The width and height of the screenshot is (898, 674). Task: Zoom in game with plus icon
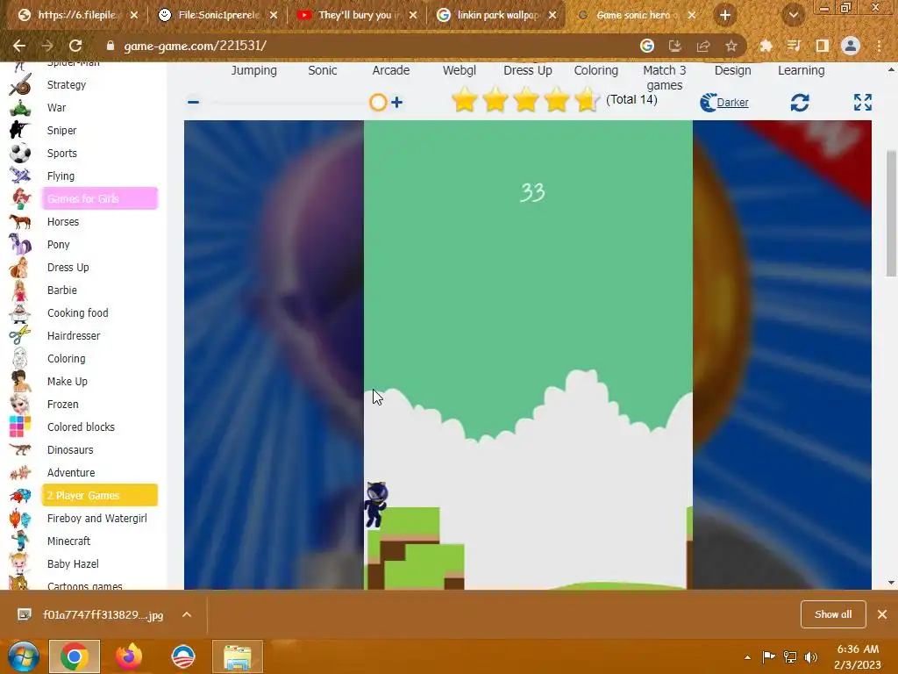396,103
